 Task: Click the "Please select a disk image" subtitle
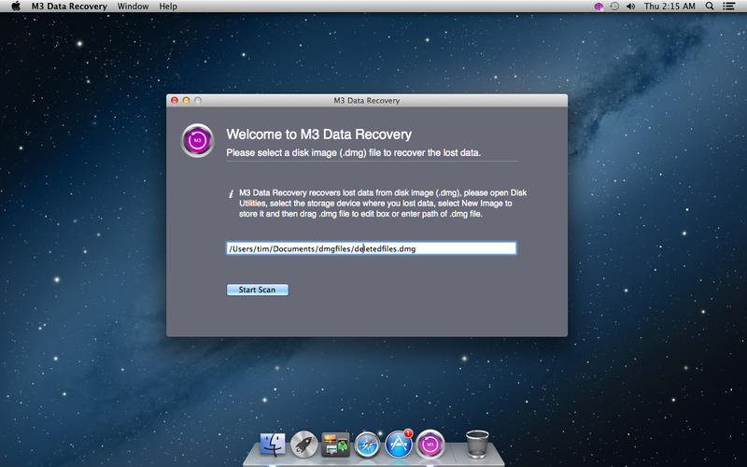point(354,153)
